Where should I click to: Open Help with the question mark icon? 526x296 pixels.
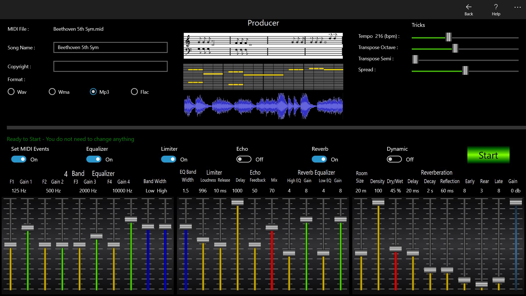(496, 7)
